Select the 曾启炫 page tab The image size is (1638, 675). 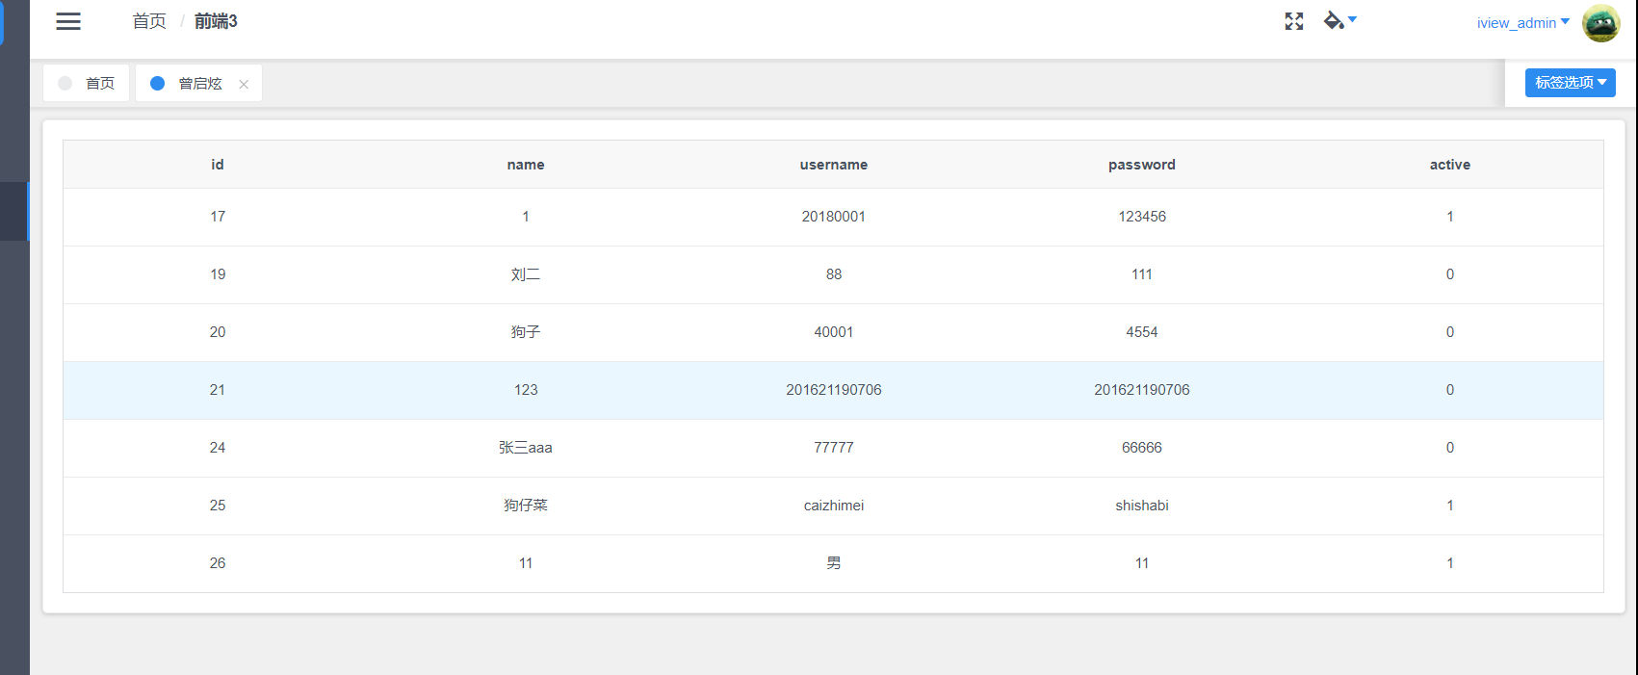pyautogui.click(x=193, y=84)
